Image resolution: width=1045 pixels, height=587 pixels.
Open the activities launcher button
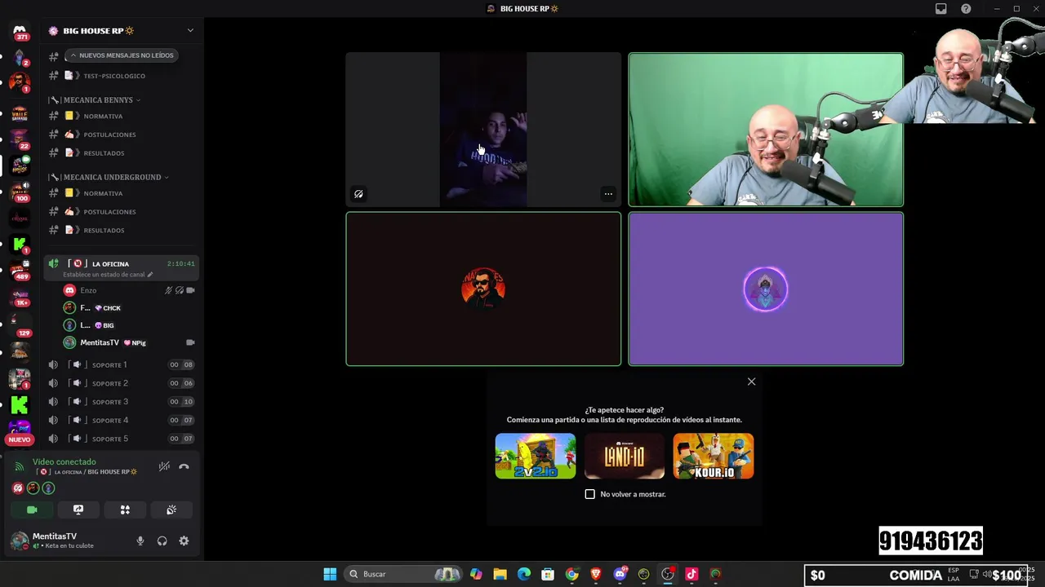click(125, 510)
